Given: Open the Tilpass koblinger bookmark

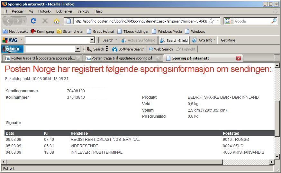Looking at the screenshot, I should (x=133, y=32).
